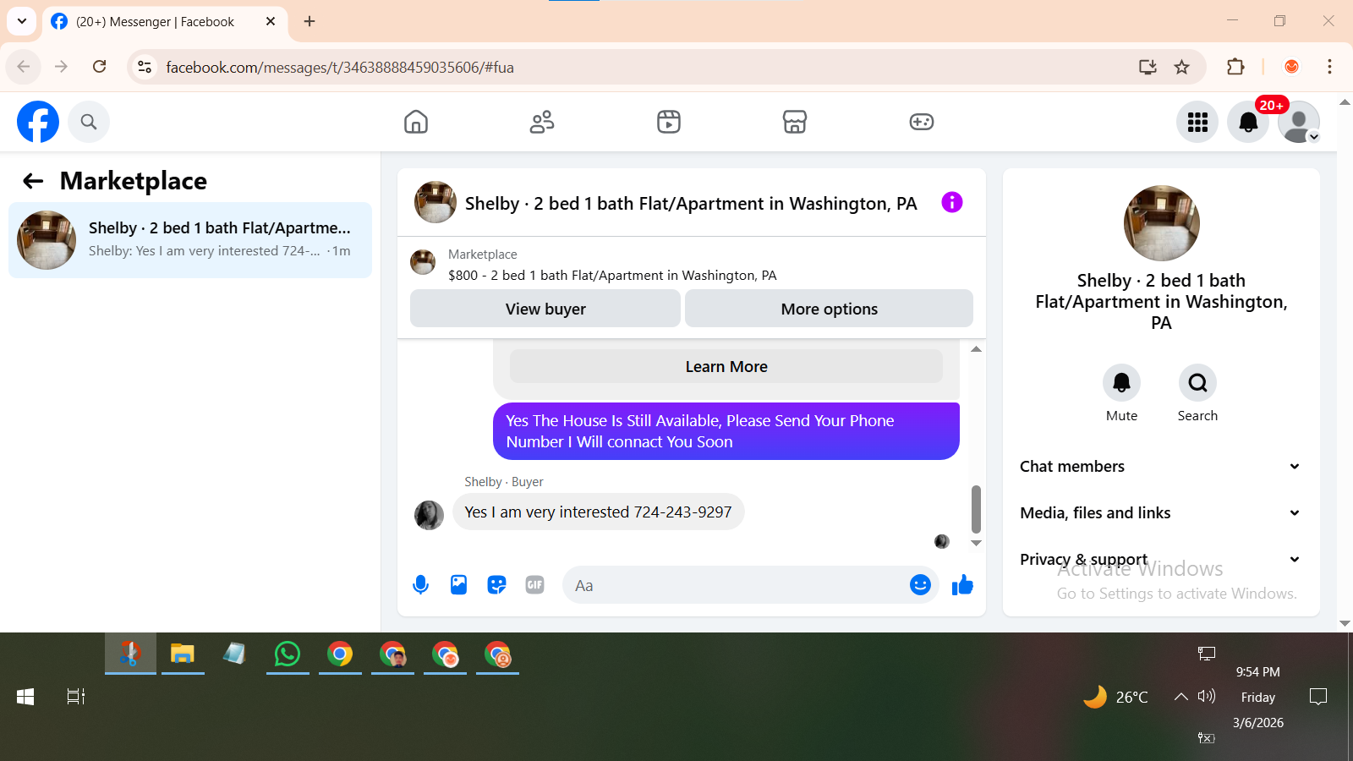Click Shelby buyer avatar beside message
The width and height of the screenshot is (1353, 761).
[x=429, y=515]
